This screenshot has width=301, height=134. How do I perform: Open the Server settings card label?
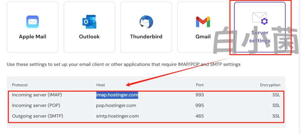coord(260,37)
